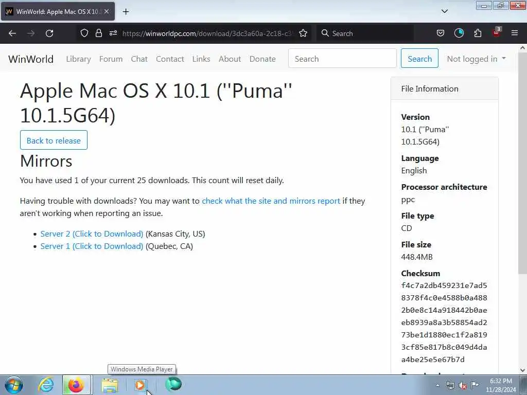Click the 448.4MB file size value
The width and height of the screenshot is (527, 395).
[417, 257]
